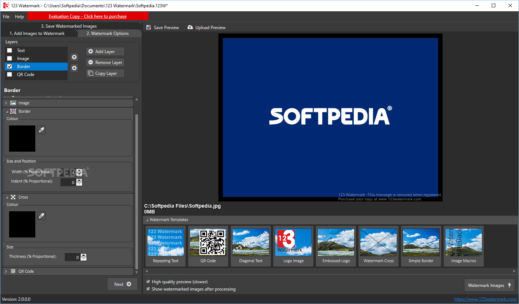This screenshot has height=304, width=519.
Task: Expand the QR Code options section
Action: (6, 271)
